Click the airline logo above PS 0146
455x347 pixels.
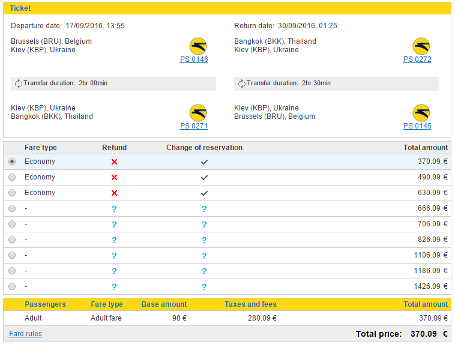198,46
